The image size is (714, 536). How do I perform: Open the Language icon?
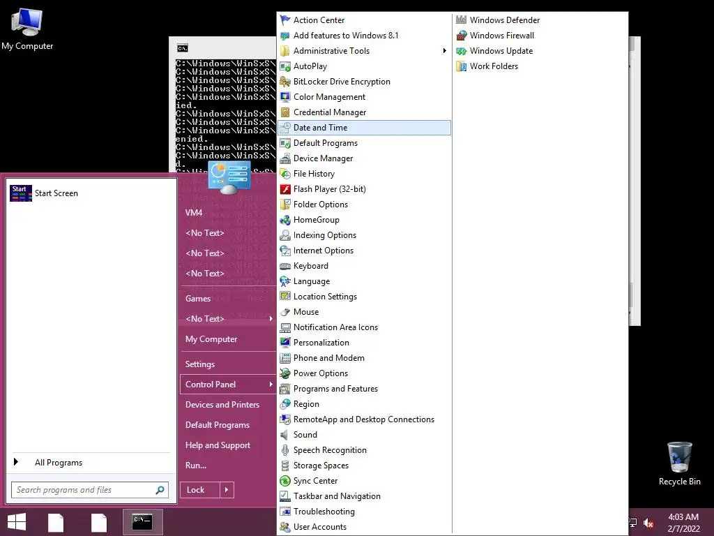[285, 281]
